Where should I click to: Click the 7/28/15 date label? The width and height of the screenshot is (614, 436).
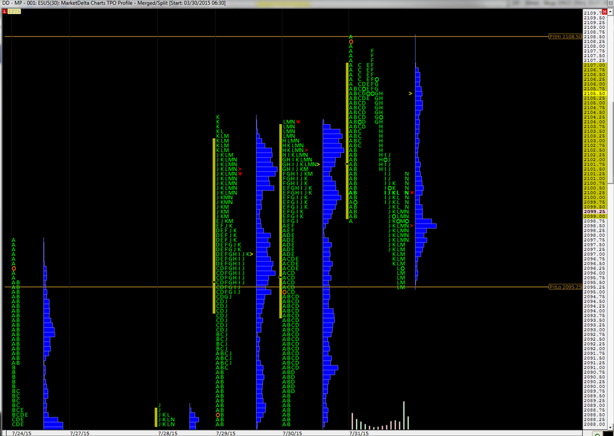click(x=168, y=434)
